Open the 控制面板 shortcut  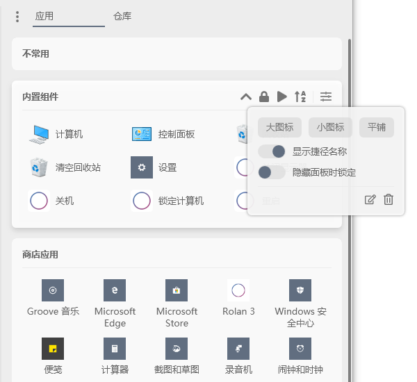(142, 134)
